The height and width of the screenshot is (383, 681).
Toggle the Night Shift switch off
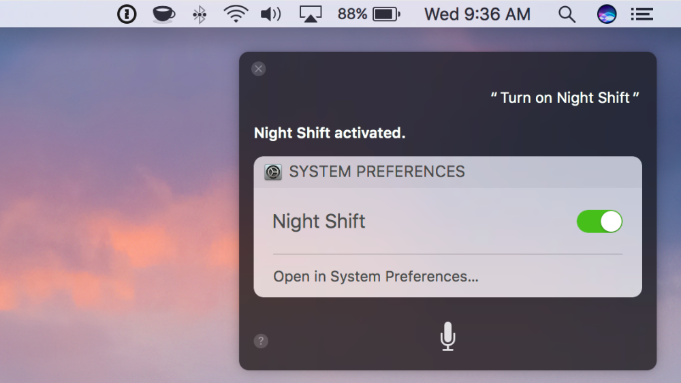tap(599, 221)
